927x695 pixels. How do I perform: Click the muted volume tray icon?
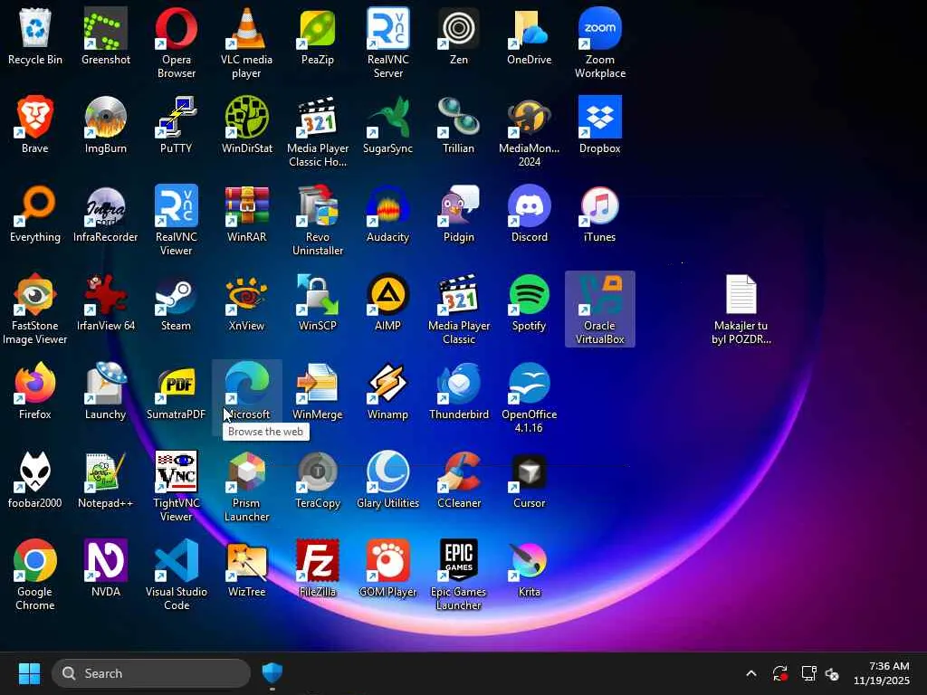[x=833, y=673]
